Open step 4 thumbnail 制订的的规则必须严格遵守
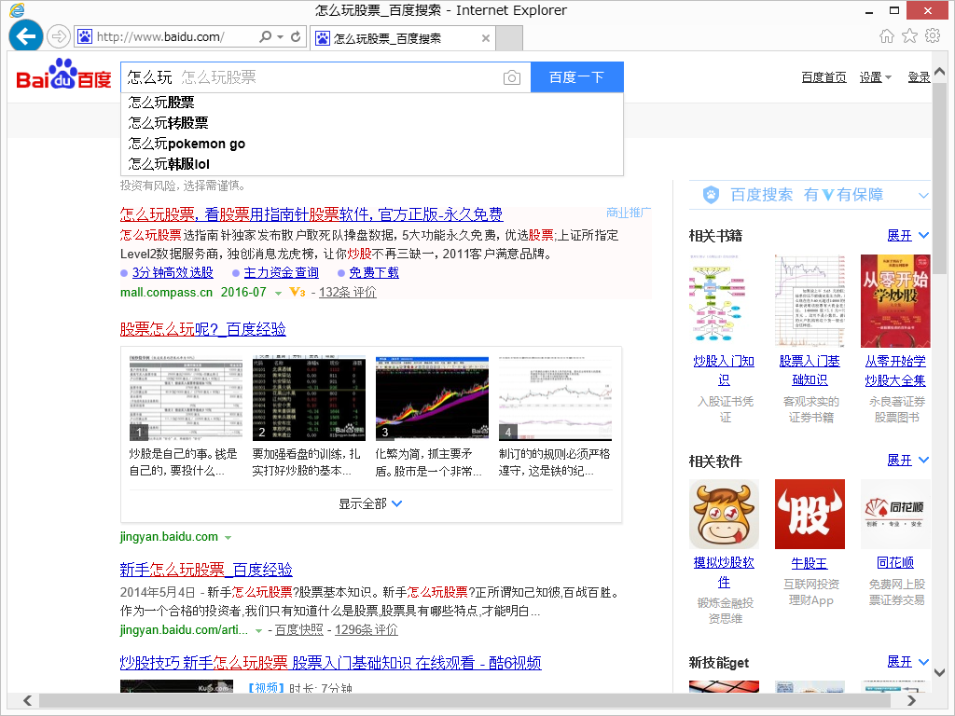 coord(555,398)
